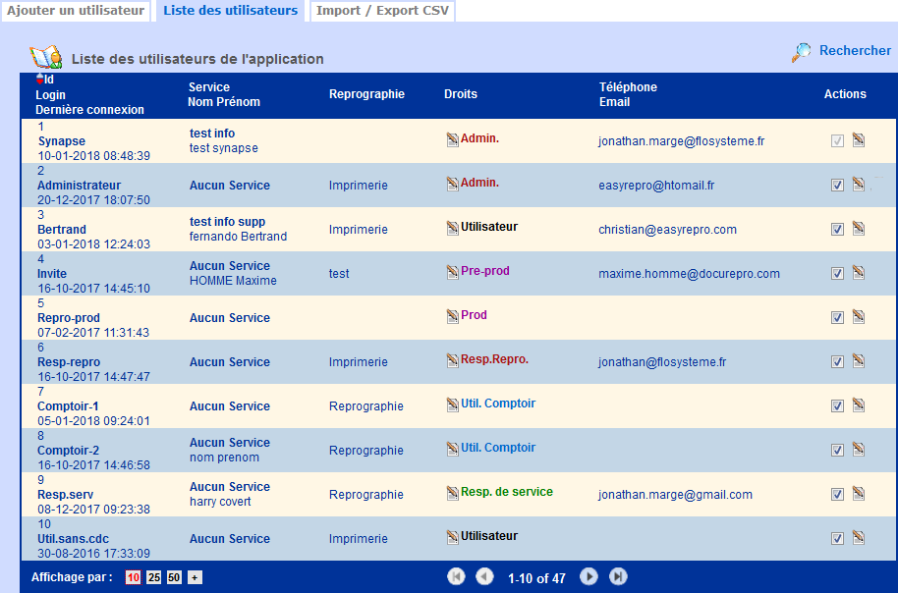Image resolution: width=898 pixels, height=593 pixels.
Task: Edit rights icon beside Pre-prod
Action: pyautogui.click(x=452, y=272)
